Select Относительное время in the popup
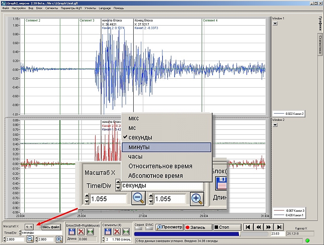 pyautogui.click(x=166, y=166)
